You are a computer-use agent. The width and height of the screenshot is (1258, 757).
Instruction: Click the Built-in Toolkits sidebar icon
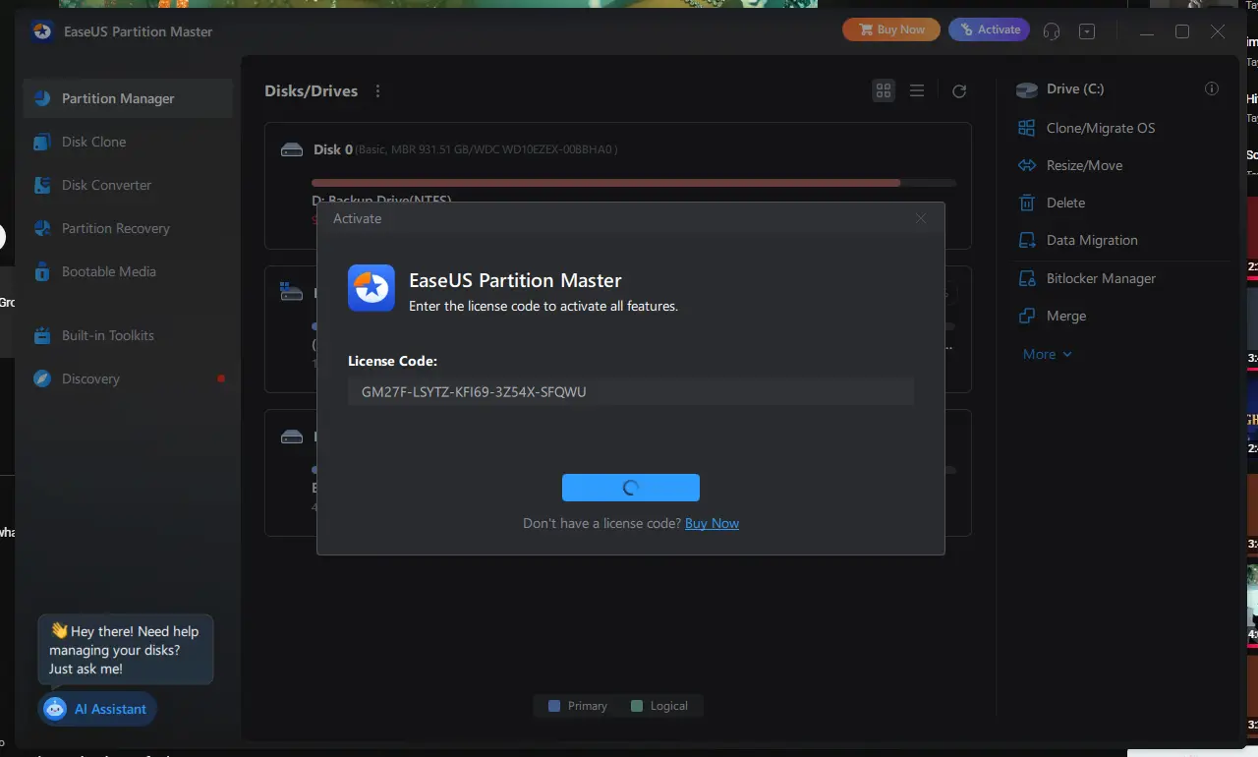tap(42, 335)
